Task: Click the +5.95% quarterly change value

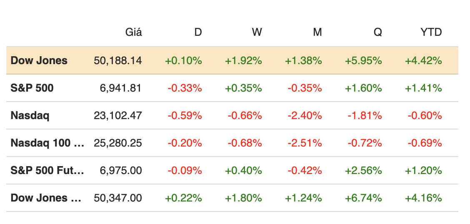Action: click(363, 60)
